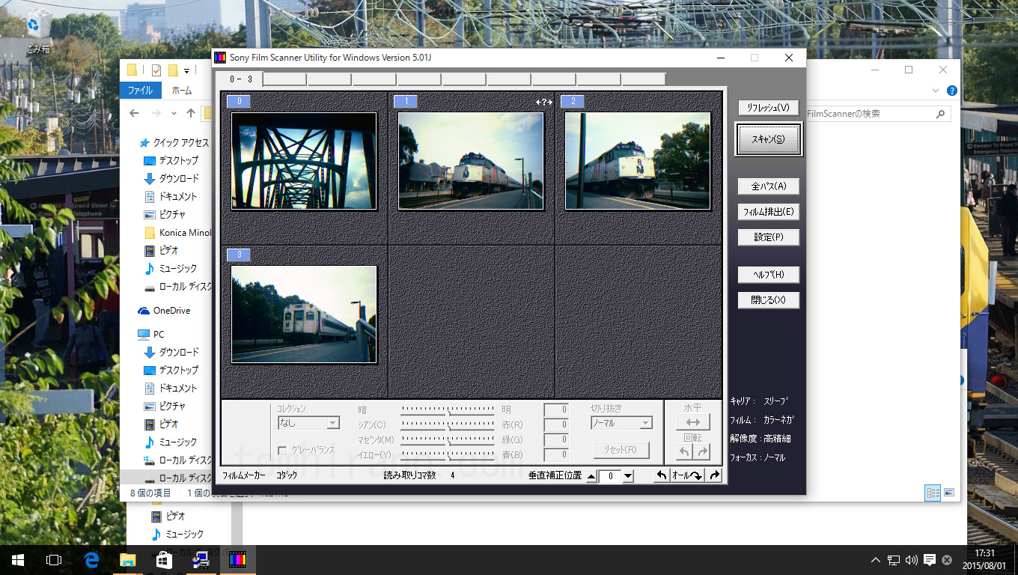Open Microsoft Edge from the taskbar
Viewport: 1018px width, 575px height.
[92, 560]
